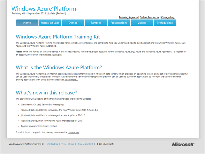Click the 'What's new in this release?' heading
Image resolution: width=205 pixels, height=154 pixels.
pos(46,93)
